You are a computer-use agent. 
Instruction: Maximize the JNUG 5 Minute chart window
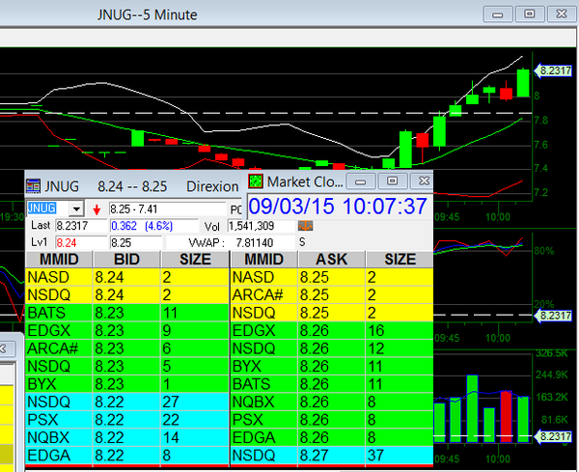click(x=529, y=14)
